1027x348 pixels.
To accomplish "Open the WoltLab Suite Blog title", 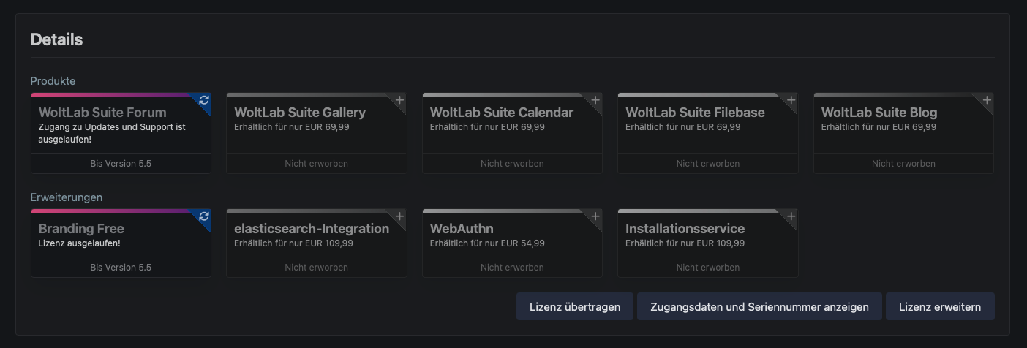I will click(x=879, y=113).
